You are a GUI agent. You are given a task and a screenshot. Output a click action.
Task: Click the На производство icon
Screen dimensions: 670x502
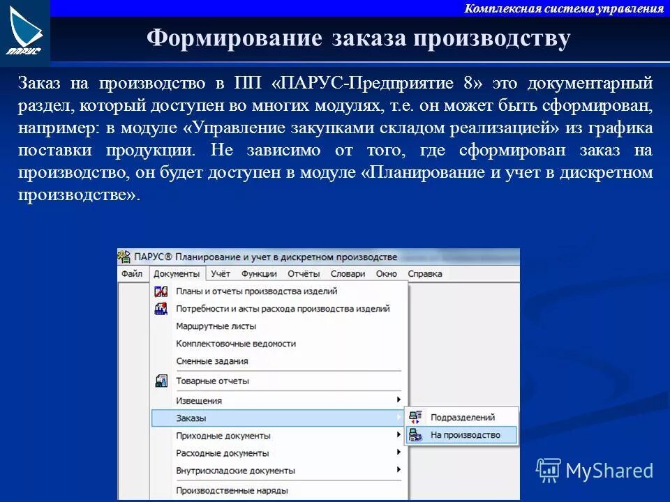click(x=415, y=433)
